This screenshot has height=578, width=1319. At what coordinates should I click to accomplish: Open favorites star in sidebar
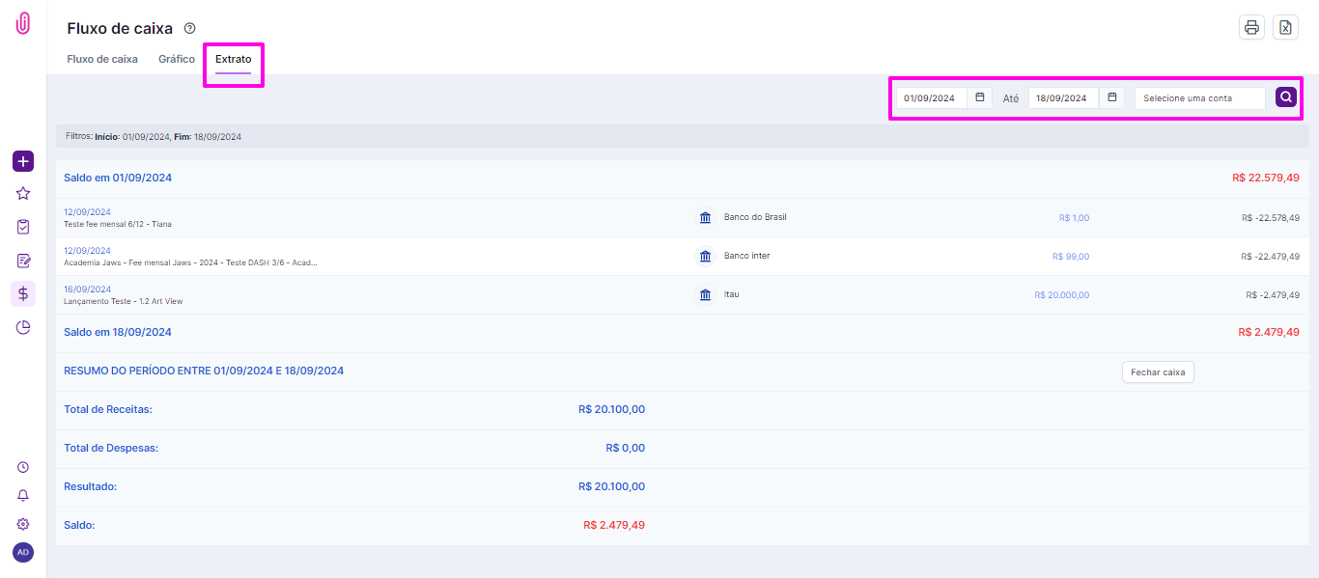(x=23, y=194)
